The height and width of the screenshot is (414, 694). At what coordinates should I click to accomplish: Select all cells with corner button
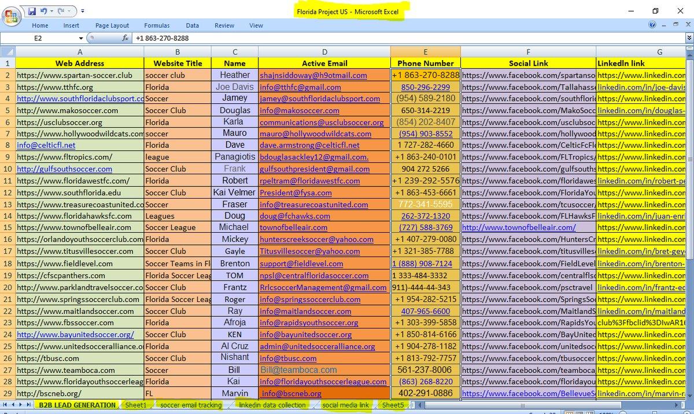(x=8, y=51)
